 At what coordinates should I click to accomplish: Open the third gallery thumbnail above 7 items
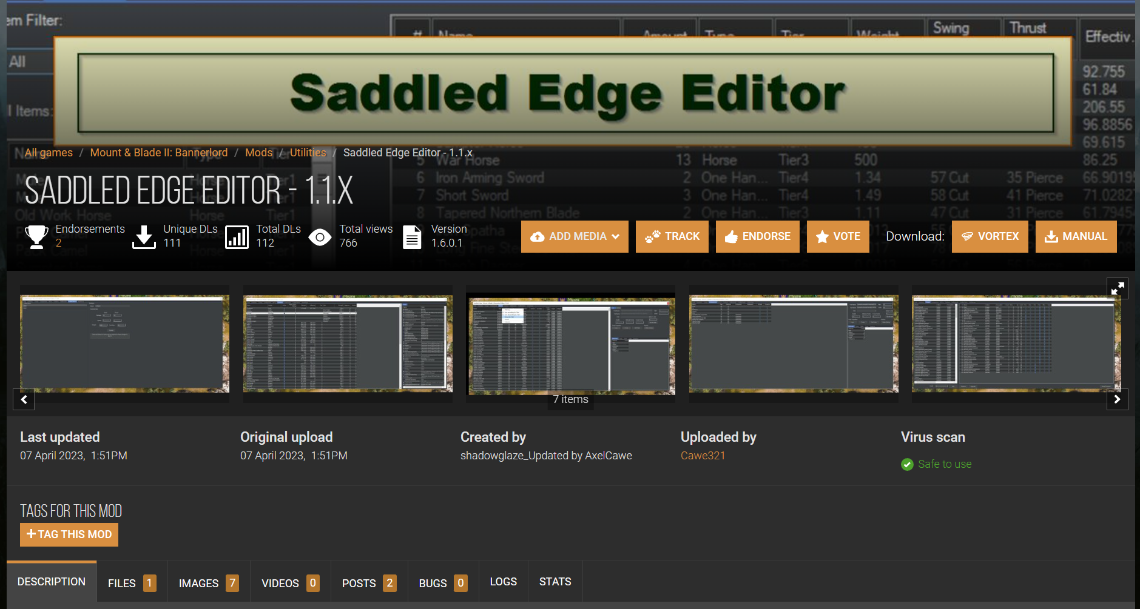(570, 344)
